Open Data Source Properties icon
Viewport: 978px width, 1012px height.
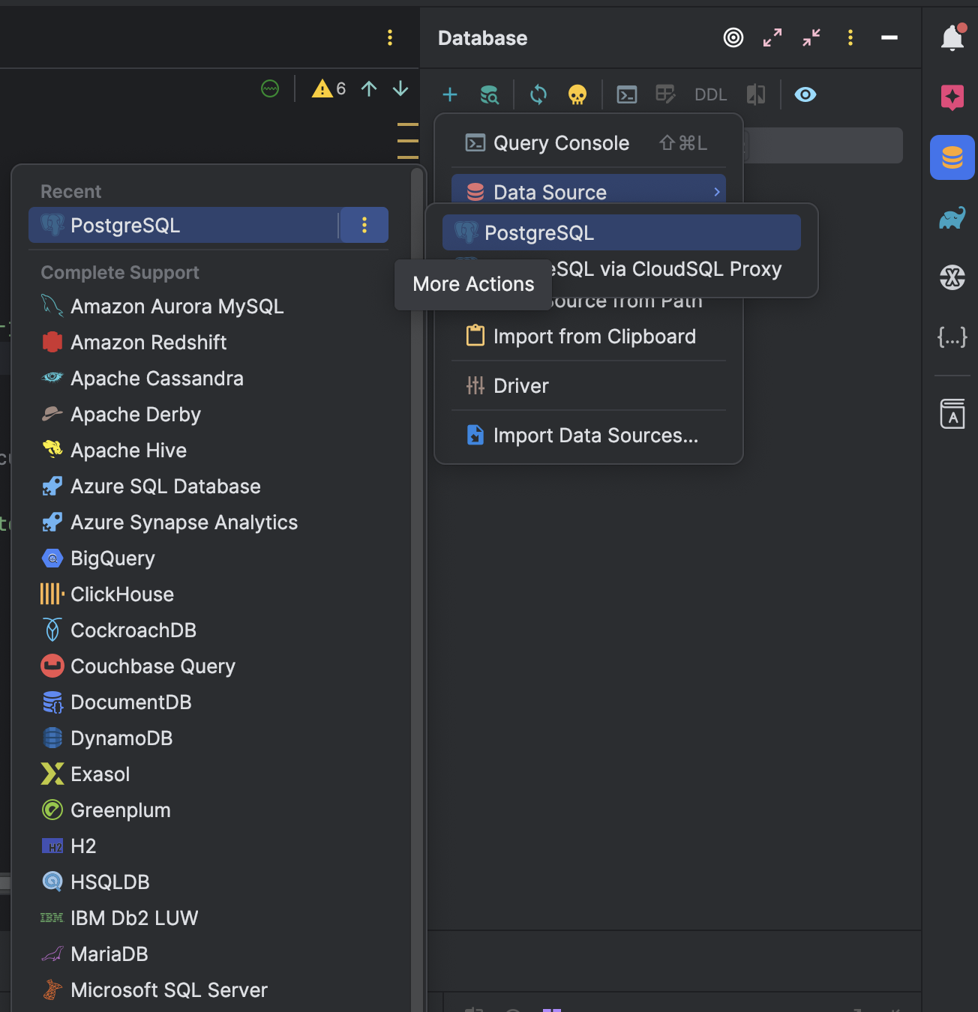pos(490,94)
